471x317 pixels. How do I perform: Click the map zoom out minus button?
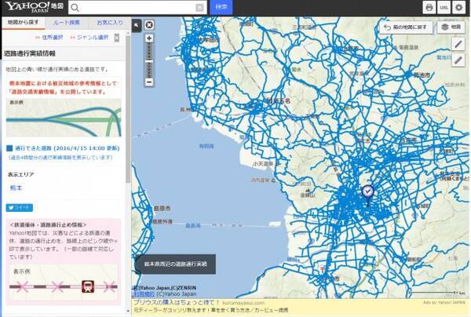coord(149,82)
